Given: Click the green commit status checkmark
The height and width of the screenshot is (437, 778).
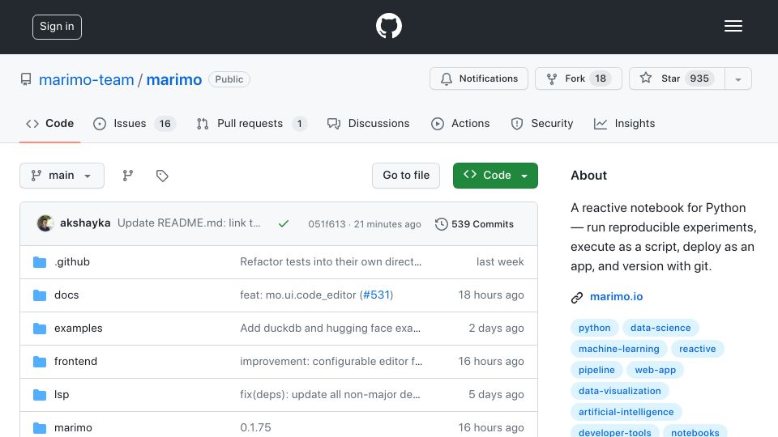Looking at the screenshot, I should 284,224.
